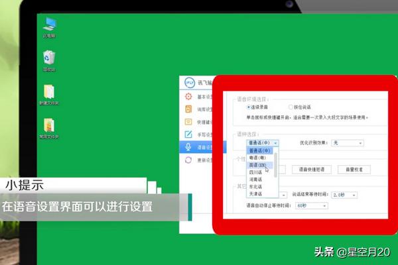Open the 回收站 recycle bin icon
Viewport: 398px width, 265px height.
[49, 59]
